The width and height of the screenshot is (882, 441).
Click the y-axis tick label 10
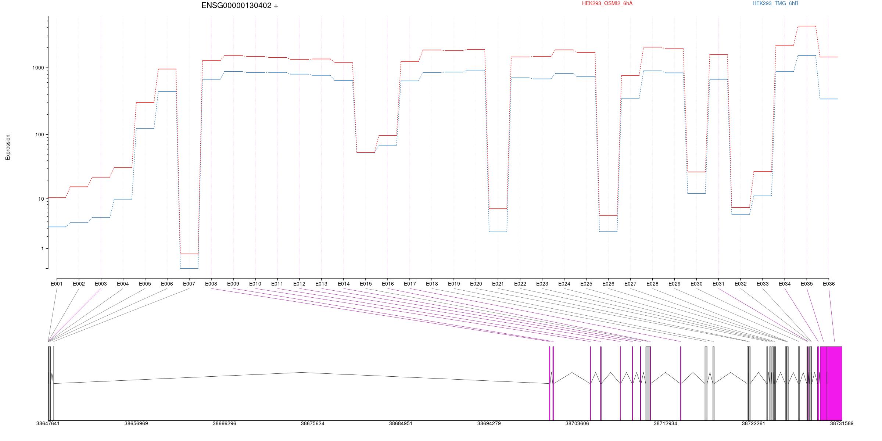(41, 199)
